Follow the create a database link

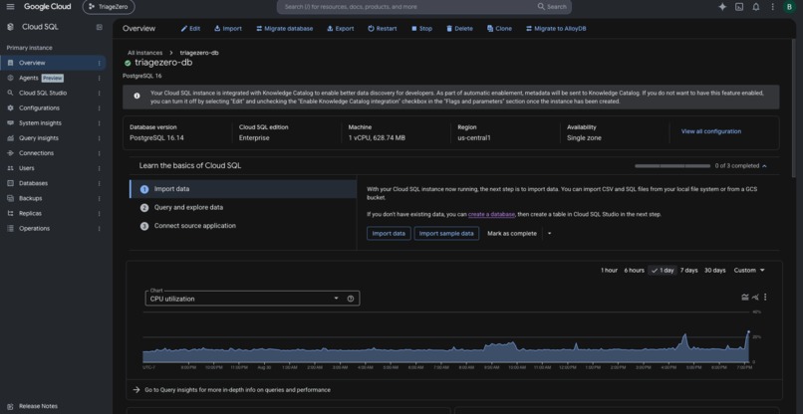[x=491, y=214]
